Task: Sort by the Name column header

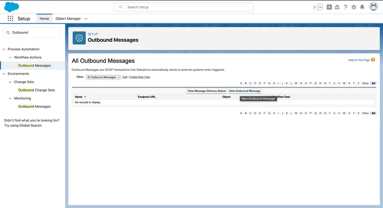Action: click(x=79, y=97)
